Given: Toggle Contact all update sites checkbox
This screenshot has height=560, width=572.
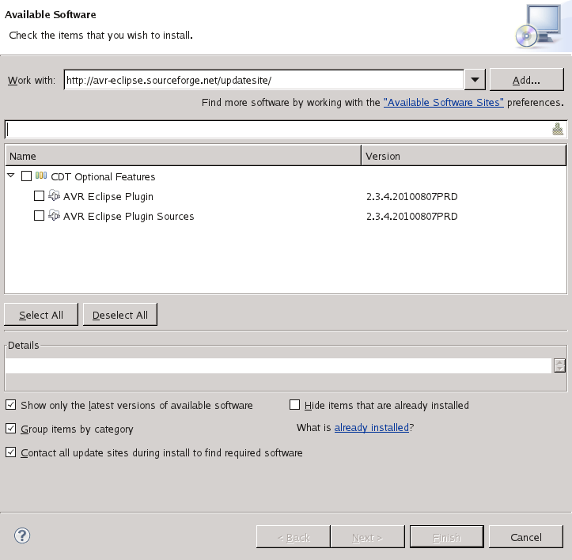Looking at the screenshot, I should (10, 452).
